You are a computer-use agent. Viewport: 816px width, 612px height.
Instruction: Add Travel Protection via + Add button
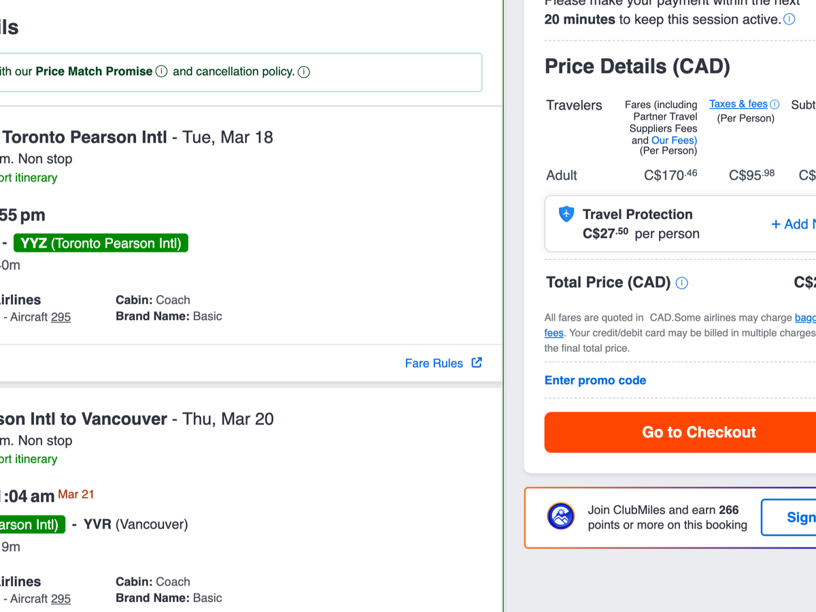[793, 224]
